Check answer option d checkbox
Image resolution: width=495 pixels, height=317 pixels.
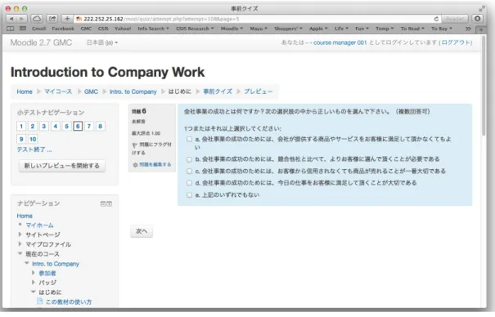click(189, 183)
